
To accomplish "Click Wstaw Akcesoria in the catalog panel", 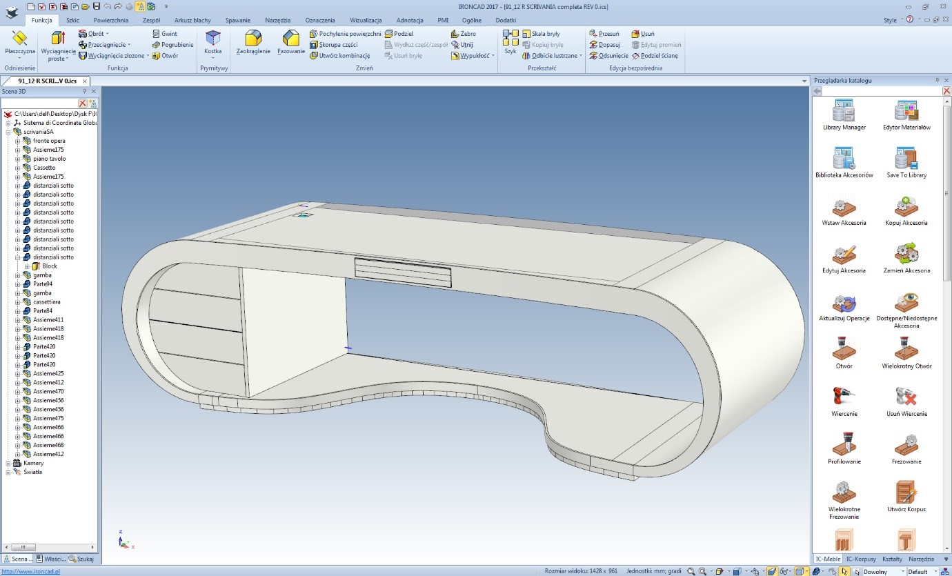I will click(843, 210).
